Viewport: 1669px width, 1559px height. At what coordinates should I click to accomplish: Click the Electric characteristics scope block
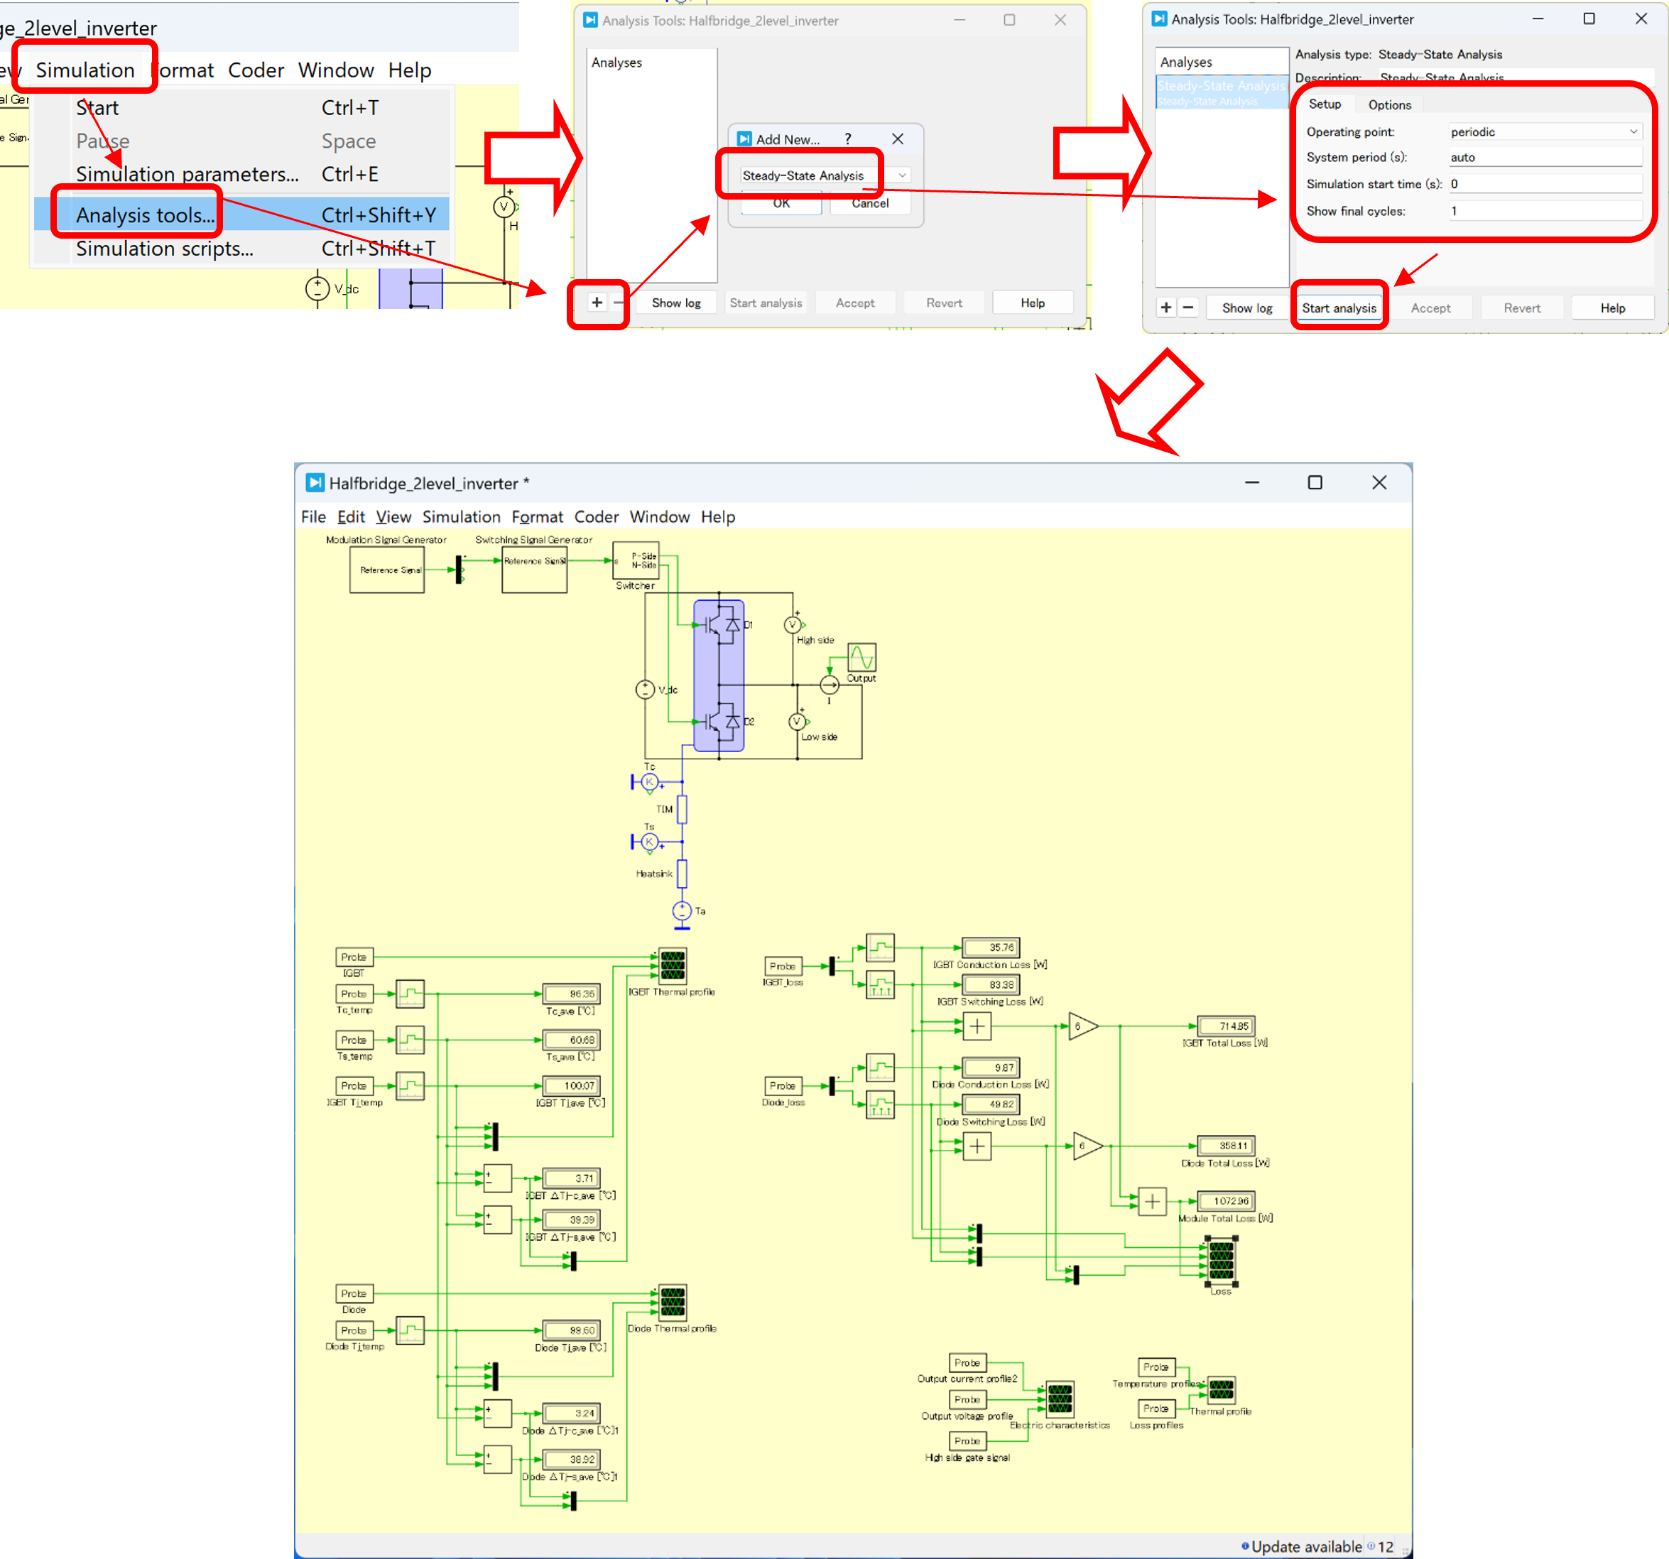click(1060, 1399)
